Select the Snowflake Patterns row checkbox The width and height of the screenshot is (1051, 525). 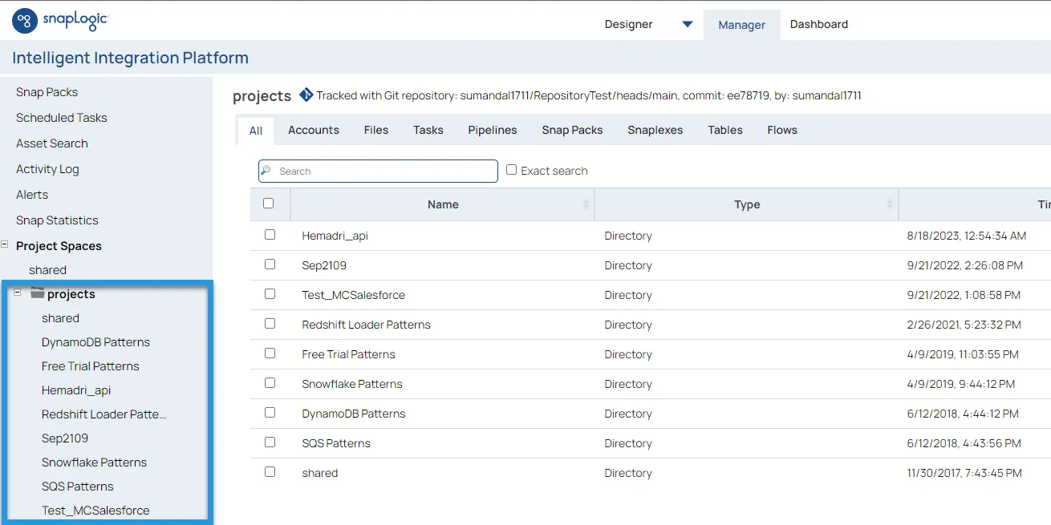270,383
